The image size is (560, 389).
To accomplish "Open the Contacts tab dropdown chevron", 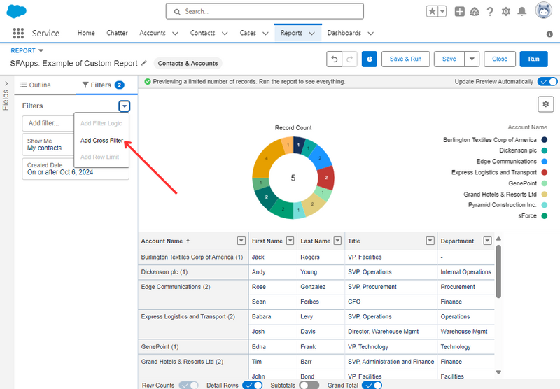I will pos(225,34).
